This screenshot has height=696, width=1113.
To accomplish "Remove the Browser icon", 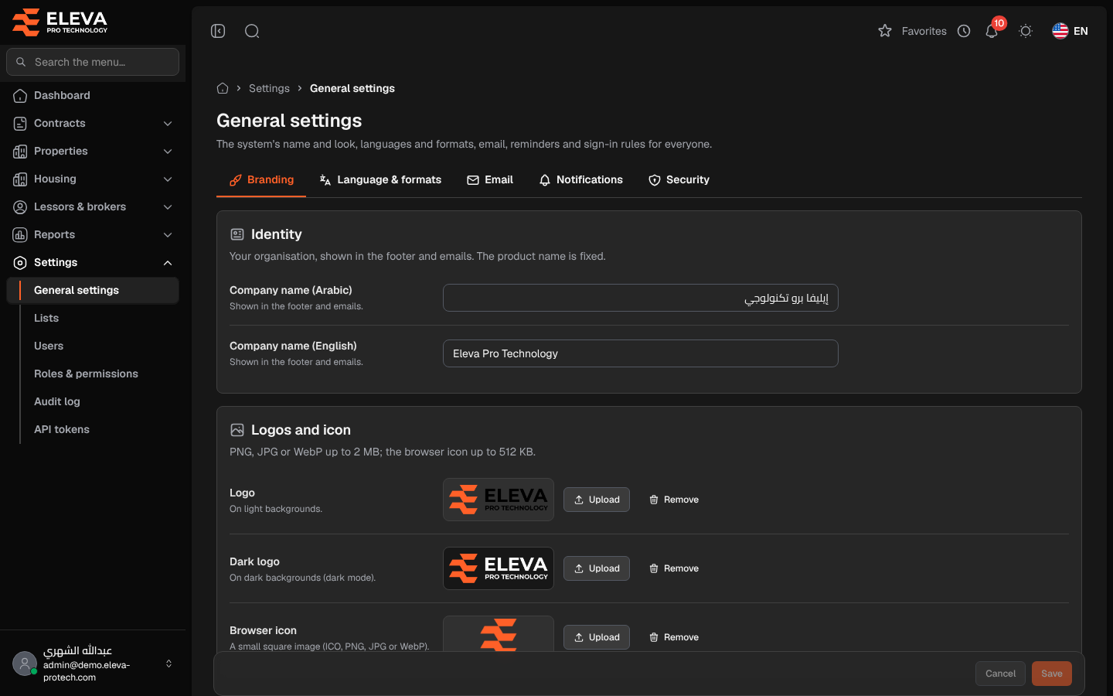I will click(x=674, y=637).
